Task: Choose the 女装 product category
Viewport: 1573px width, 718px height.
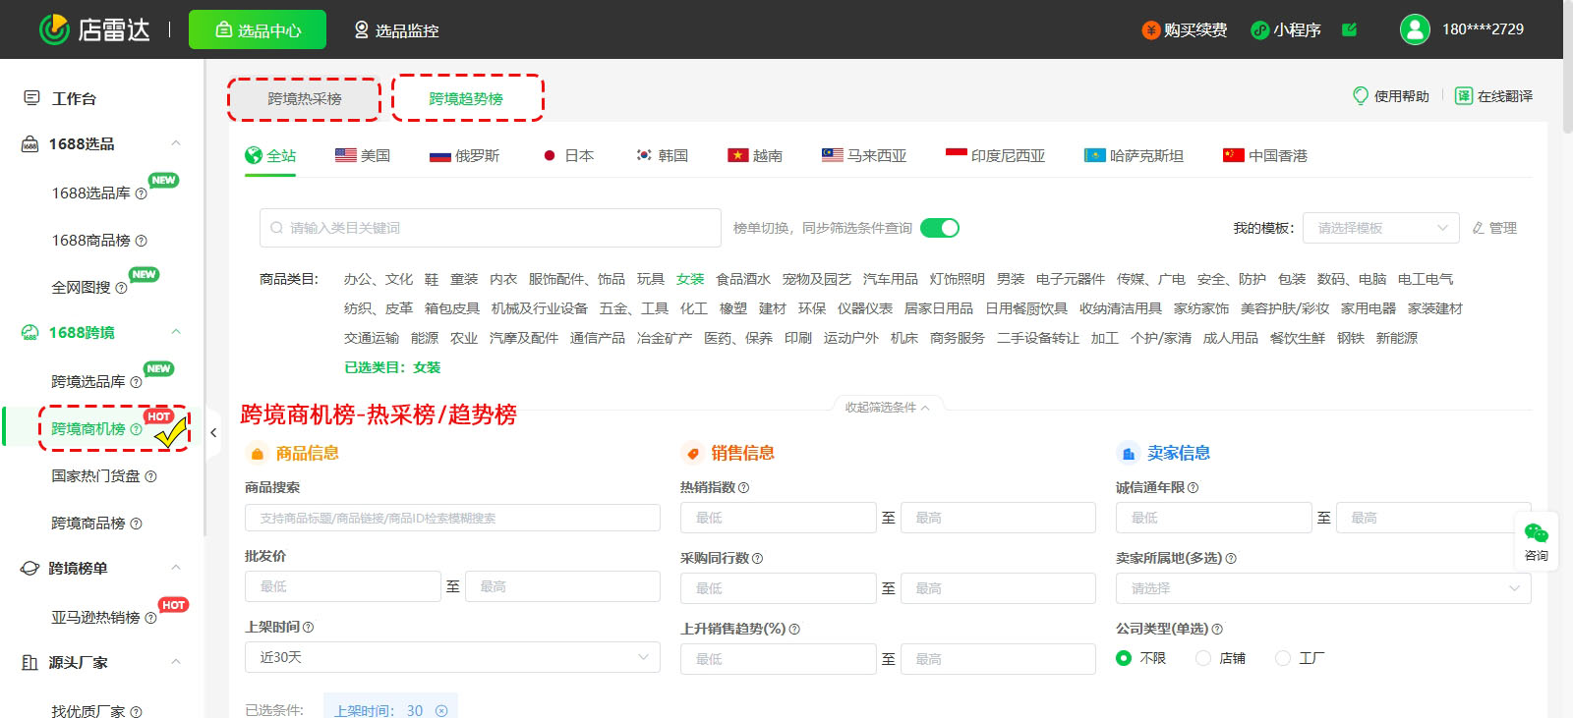Action: pyautogui.click(x=690, y=279)
